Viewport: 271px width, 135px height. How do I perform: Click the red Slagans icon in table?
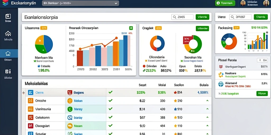[70, 93]
